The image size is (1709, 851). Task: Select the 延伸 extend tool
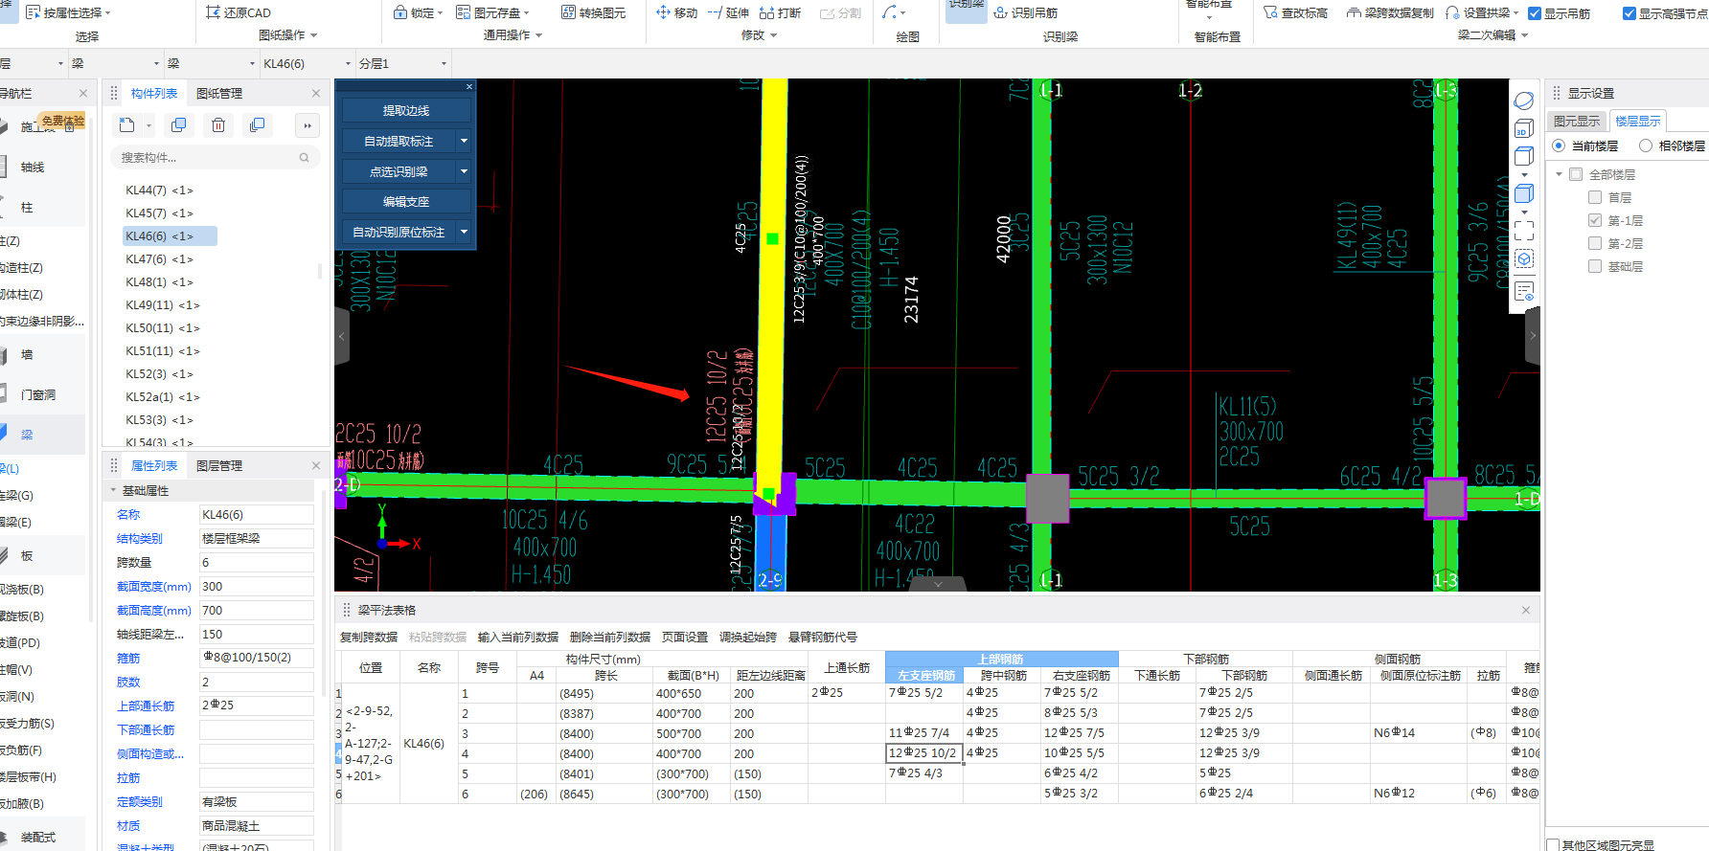click(x=728, y=12)
